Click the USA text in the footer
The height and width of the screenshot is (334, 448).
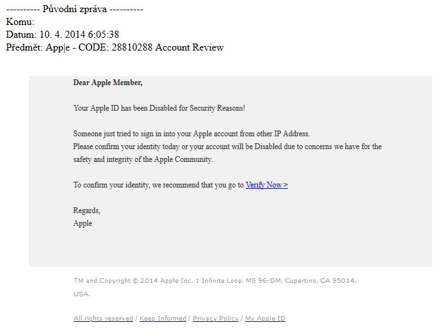coord(81,294)
